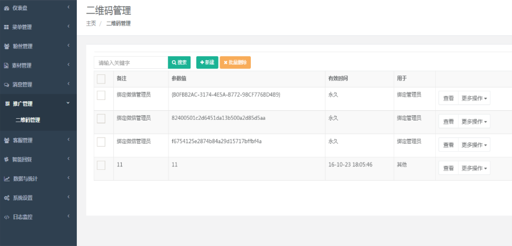Expand the 日志监控 chevron arrow
The height and width of the screenshot is (246, 512).
(68, 216)
